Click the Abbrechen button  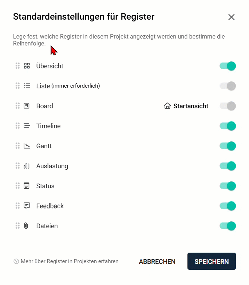[x=157, y=261]
